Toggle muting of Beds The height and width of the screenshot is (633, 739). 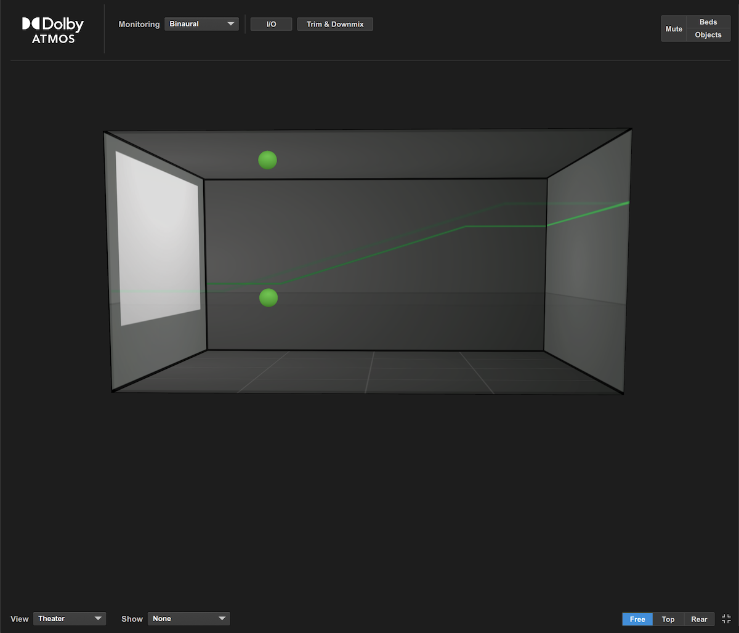click(708, 22)
